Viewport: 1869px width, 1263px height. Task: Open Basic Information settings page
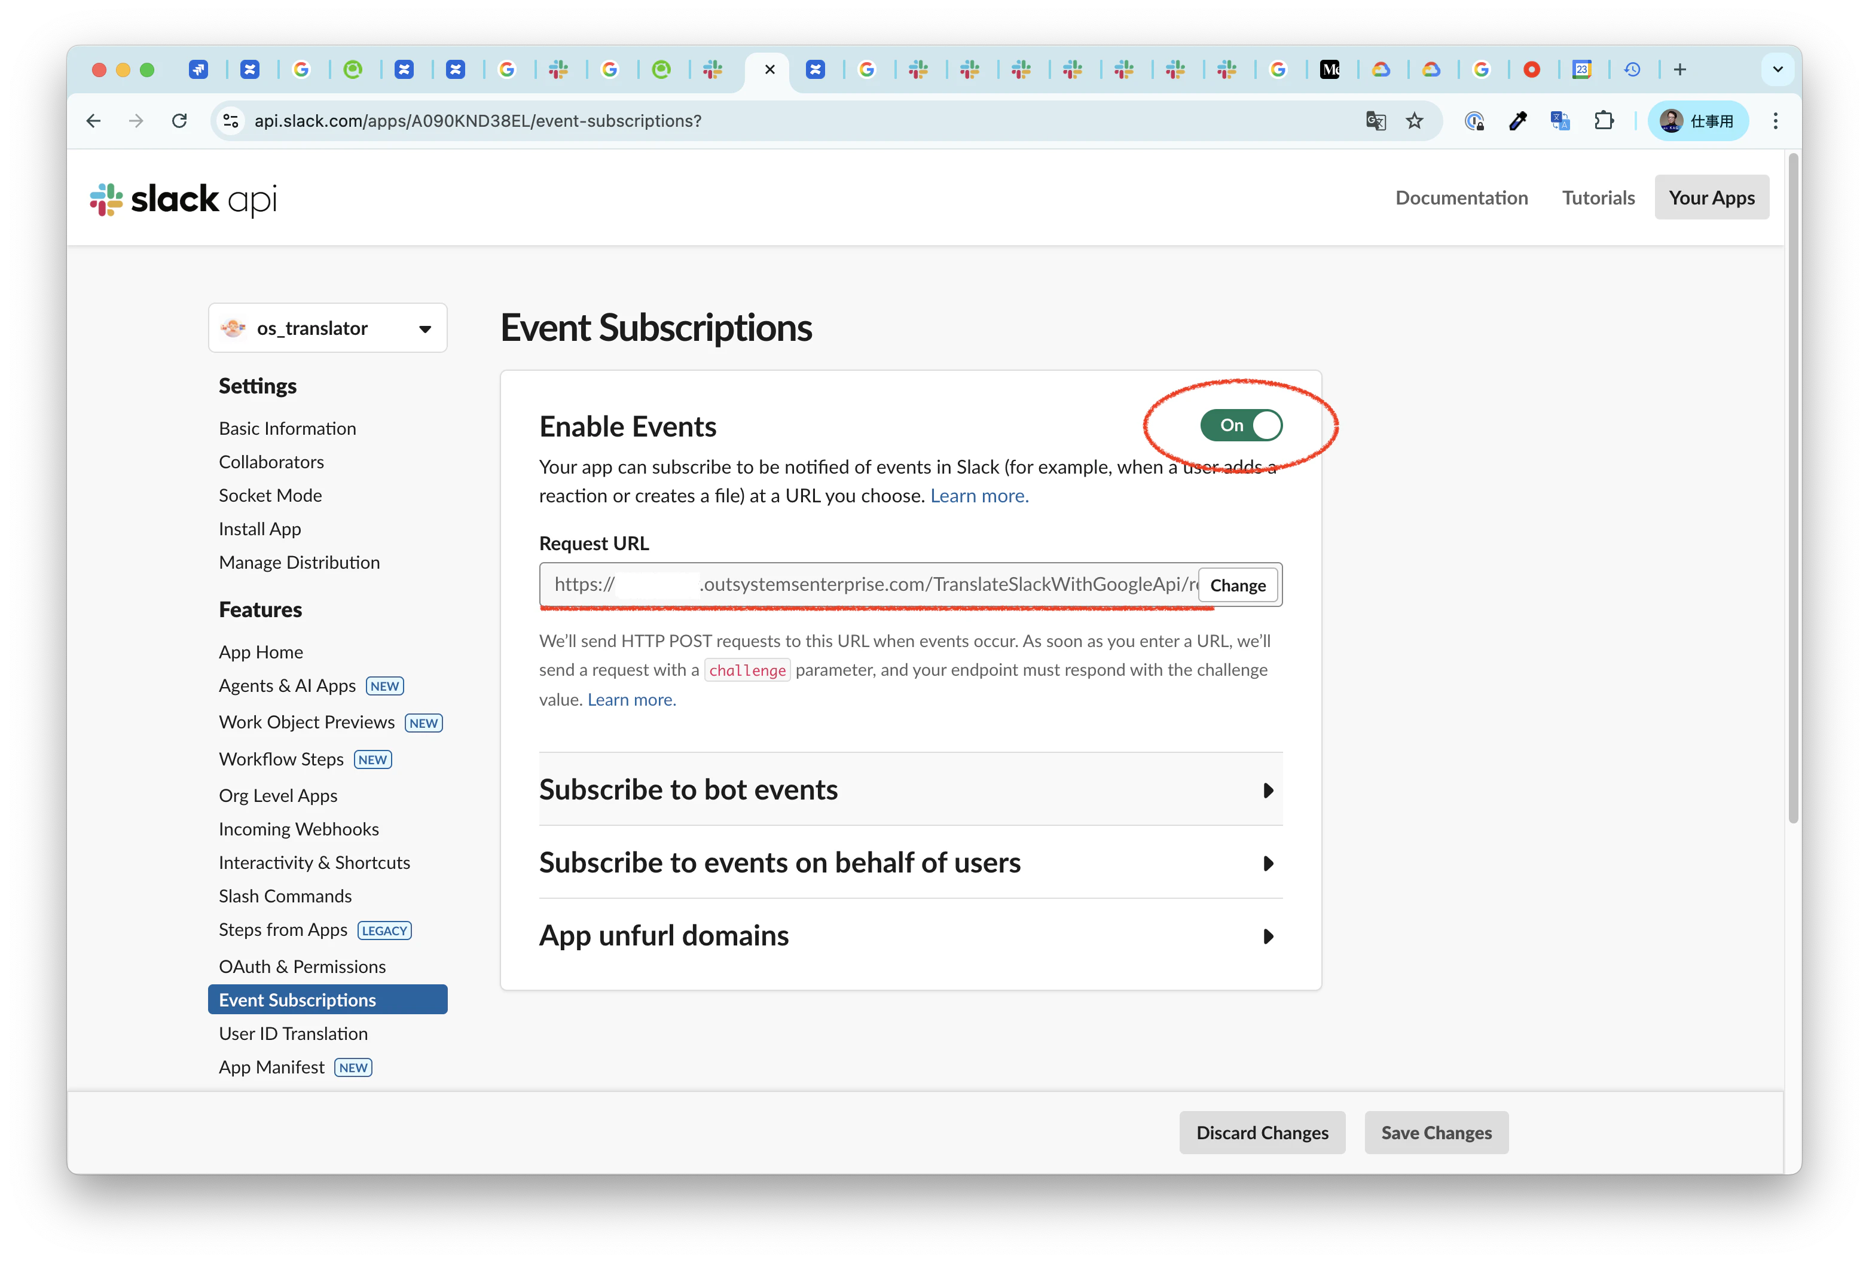[x=287, y=429]
